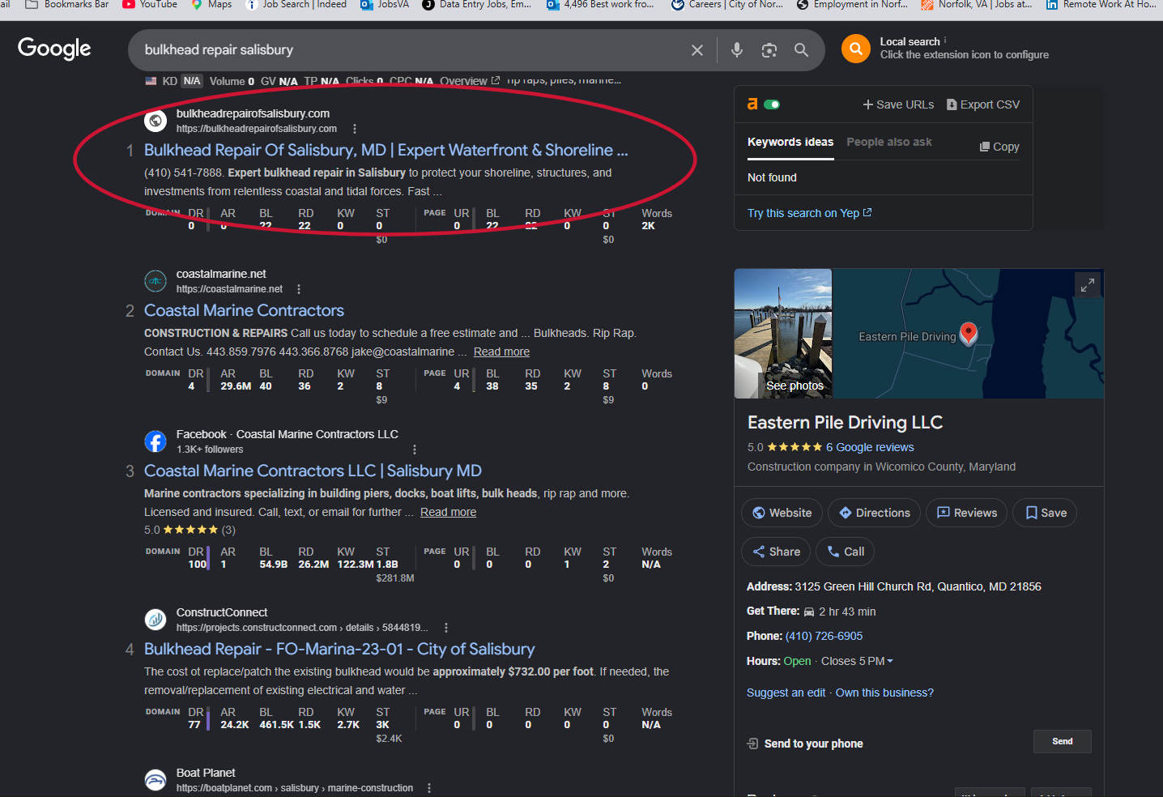The height and width of the screenshot is (797, 1163).
Task: Click the address 3125 Green Hill Church Rd
Action: (x=918, y=586)
